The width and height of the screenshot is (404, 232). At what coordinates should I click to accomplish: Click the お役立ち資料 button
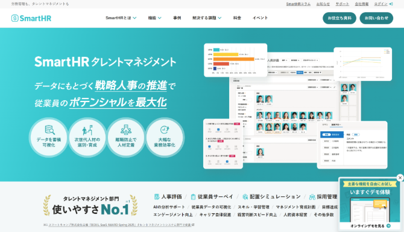(339, 18)
